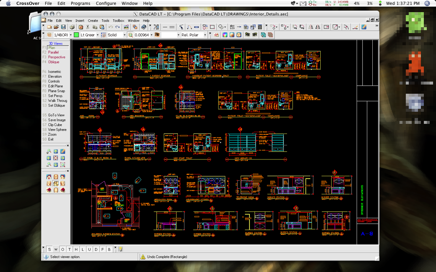
Task: Open the Toolbox menu
Action: coord(118,21)
